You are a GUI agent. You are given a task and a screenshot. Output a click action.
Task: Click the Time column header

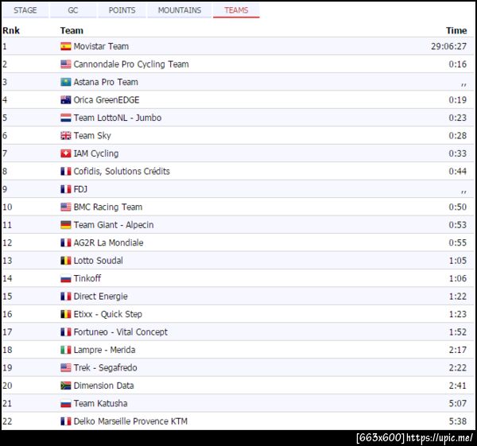click(x=456, y=30)
